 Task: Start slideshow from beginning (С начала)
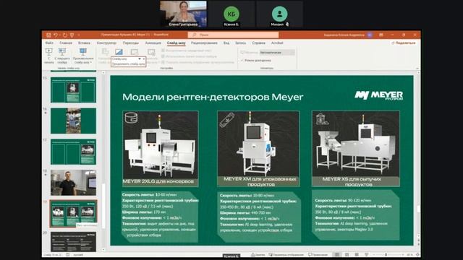click(49, 56)
